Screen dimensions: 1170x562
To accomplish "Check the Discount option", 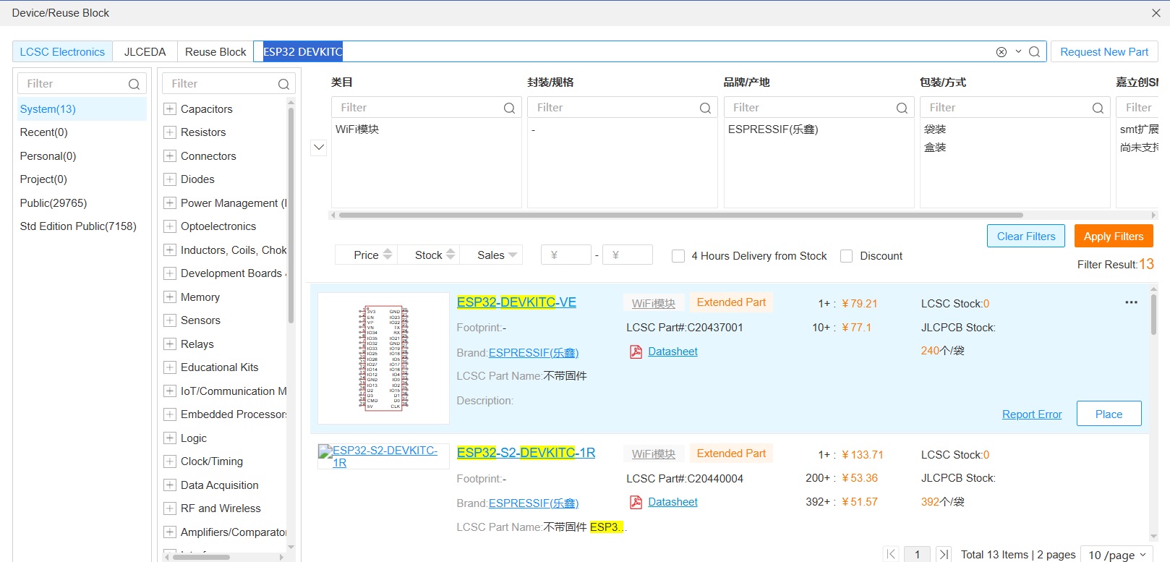I will tap(846, 256).
